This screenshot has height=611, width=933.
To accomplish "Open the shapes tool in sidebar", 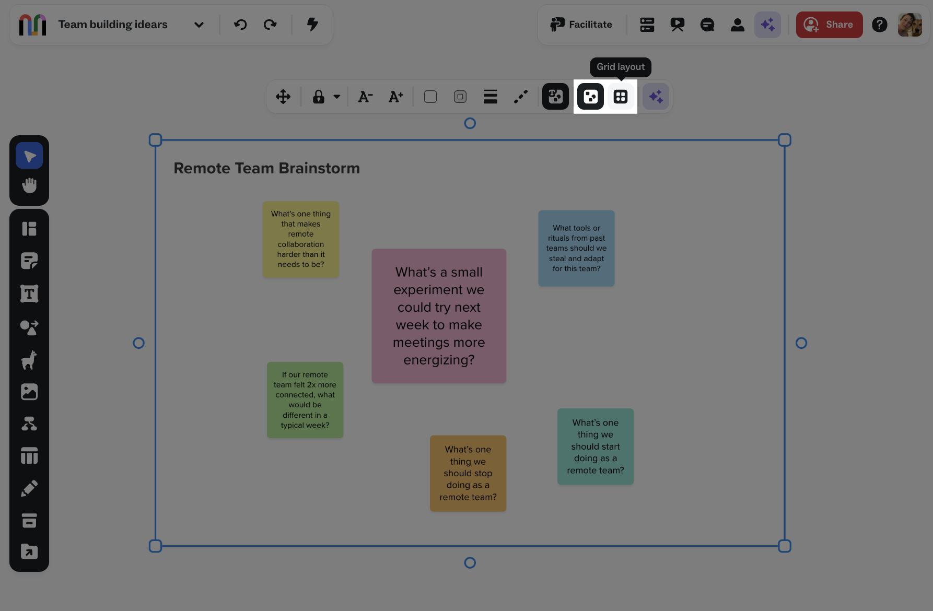I will [29, 327].
